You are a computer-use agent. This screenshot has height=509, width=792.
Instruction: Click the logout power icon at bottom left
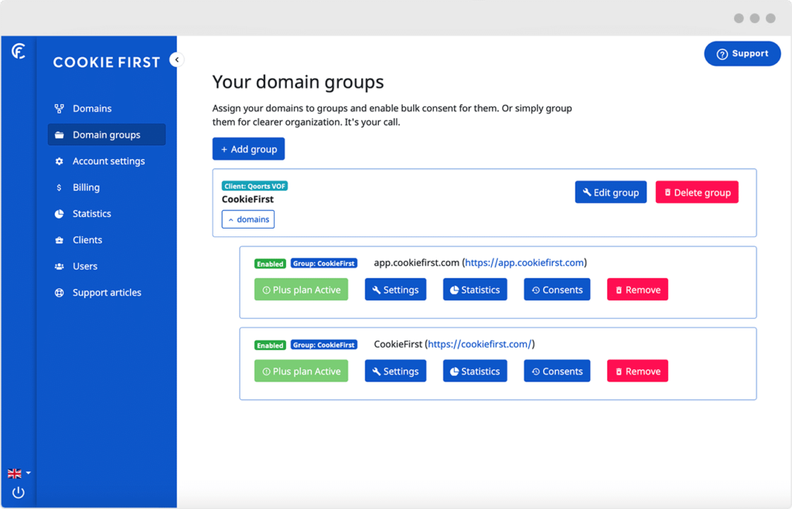click(x=18, y=492)
